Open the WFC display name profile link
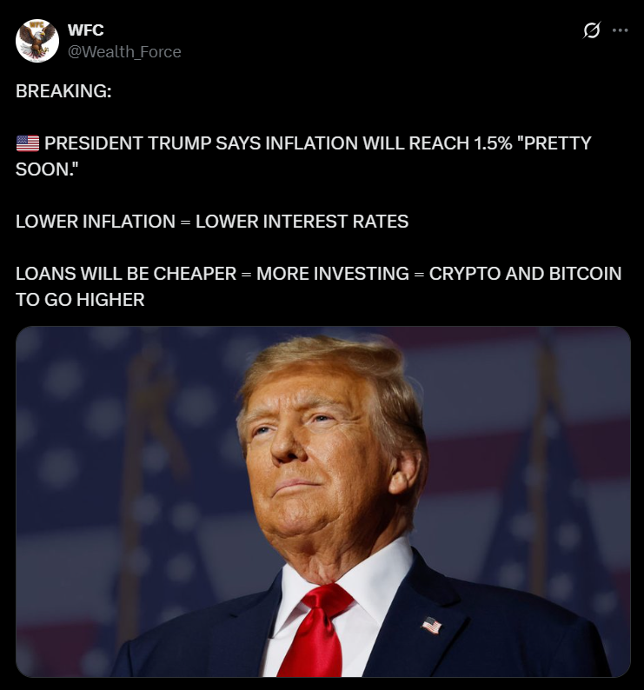The height and width of the screenshot is (690, 644). pyautogui.click(x=86, y=30)
